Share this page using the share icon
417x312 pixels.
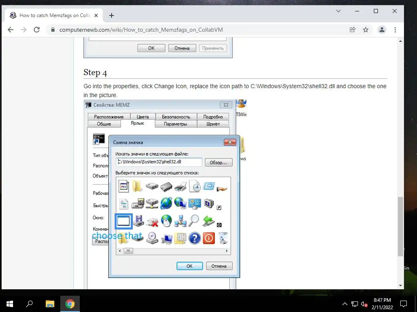pos(353,30)
